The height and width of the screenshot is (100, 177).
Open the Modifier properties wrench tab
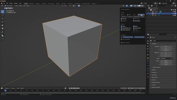[148, 61]
